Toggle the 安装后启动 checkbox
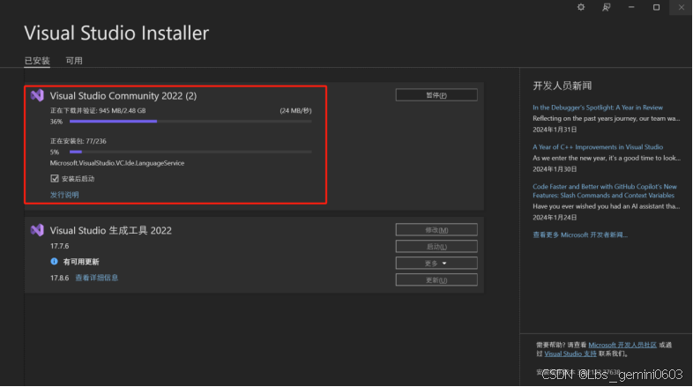Image resolution: width=693 pixels, height=387 pixels. (x=55, y=178)
